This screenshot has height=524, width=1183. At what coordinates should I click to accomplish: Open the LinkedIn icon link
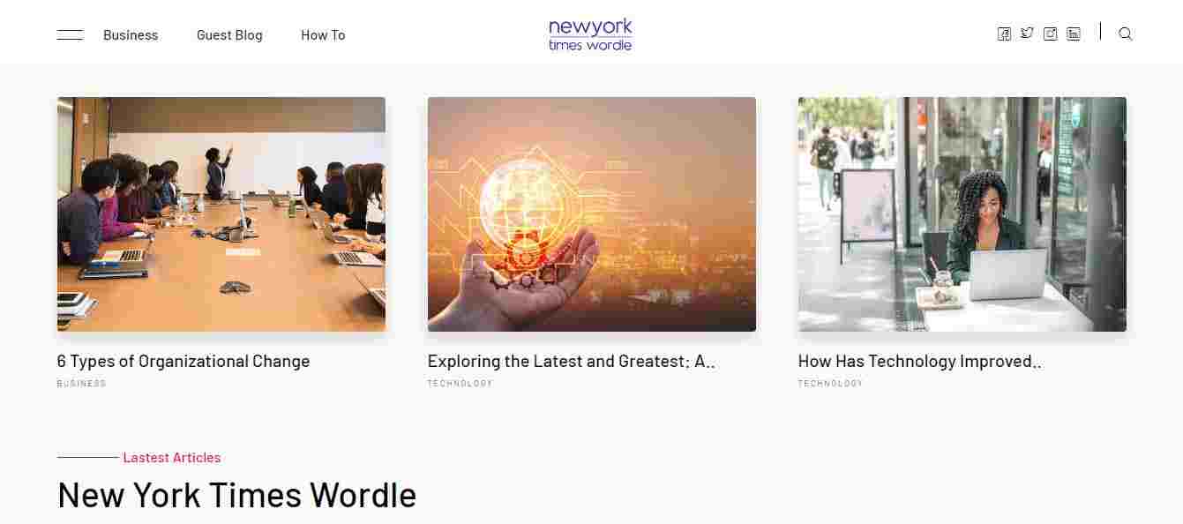click(x=1074, y=34)
